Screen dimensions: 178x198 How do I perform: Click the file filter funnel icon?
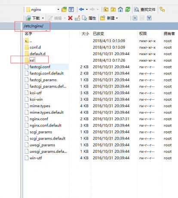click(71, 9)
